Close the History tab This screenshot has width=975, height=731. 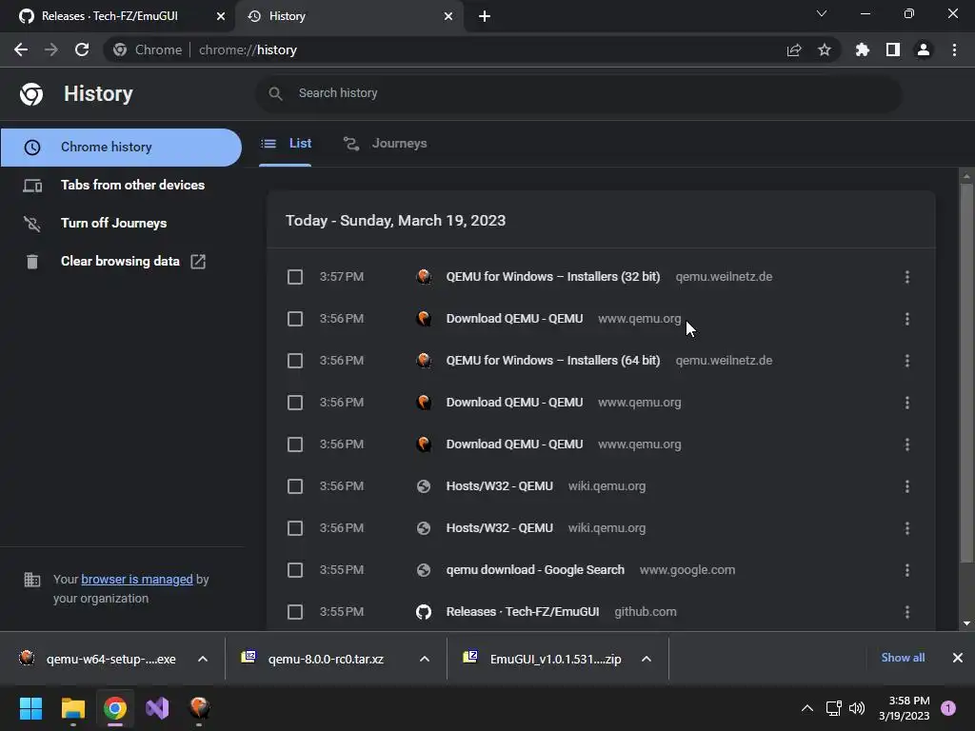448,16
